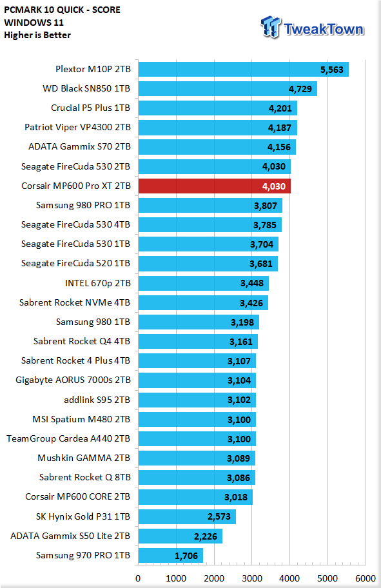
Task: Click the Sabrent Rocket NVMe 4TB bar
Action: (203, 302)
